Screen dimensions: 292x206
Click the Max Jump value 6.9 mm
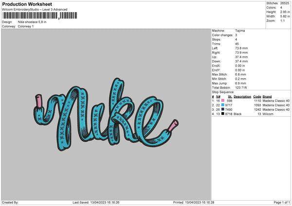(x=240, y=83)
